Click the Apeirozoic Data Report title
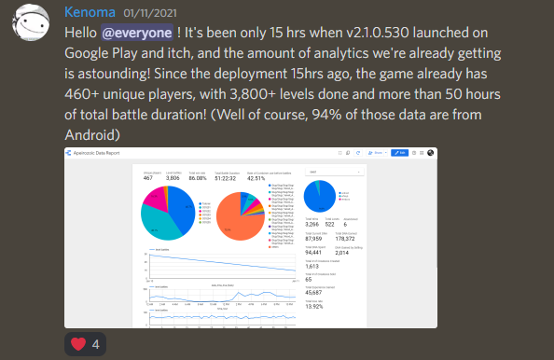This screenshot has width=554, height=360. (x=96, y=153)
